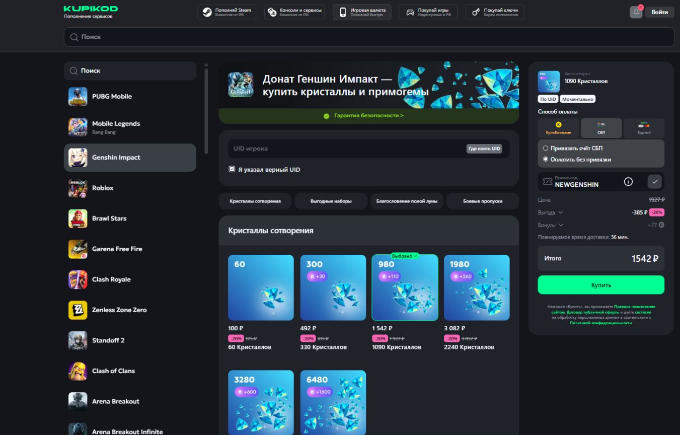
Task: Click the Brawl Stars game icon
Action: [78, 219]
